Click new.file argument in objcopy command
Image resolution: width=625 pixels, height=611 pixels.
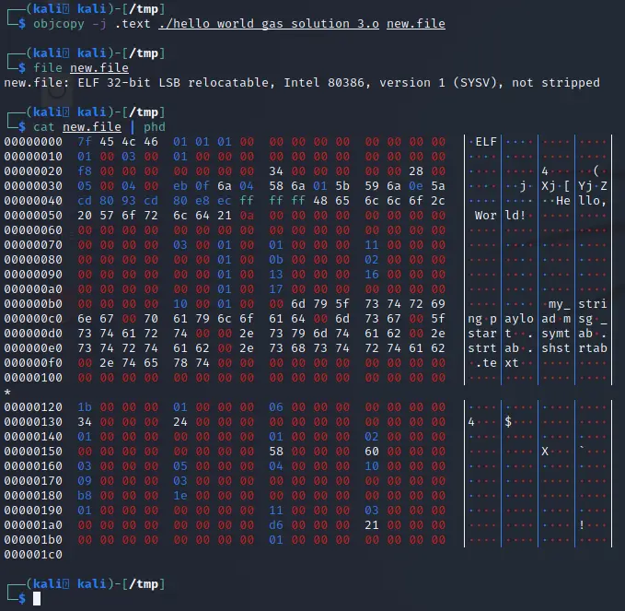pos(416,24)
